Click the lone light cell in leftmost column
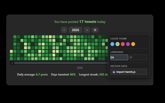 (11, 51)
